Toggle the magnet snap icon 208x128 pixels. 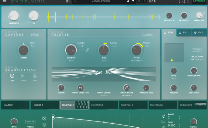[44, 125]
